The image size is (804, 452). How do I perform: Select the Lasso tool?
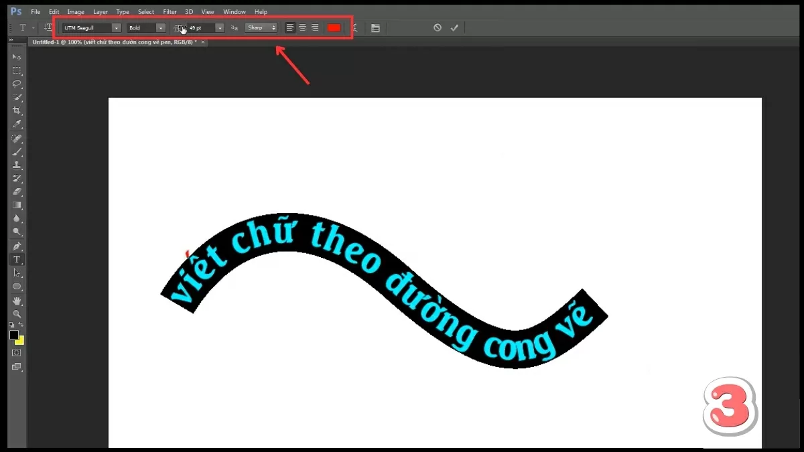click(17, 84)
